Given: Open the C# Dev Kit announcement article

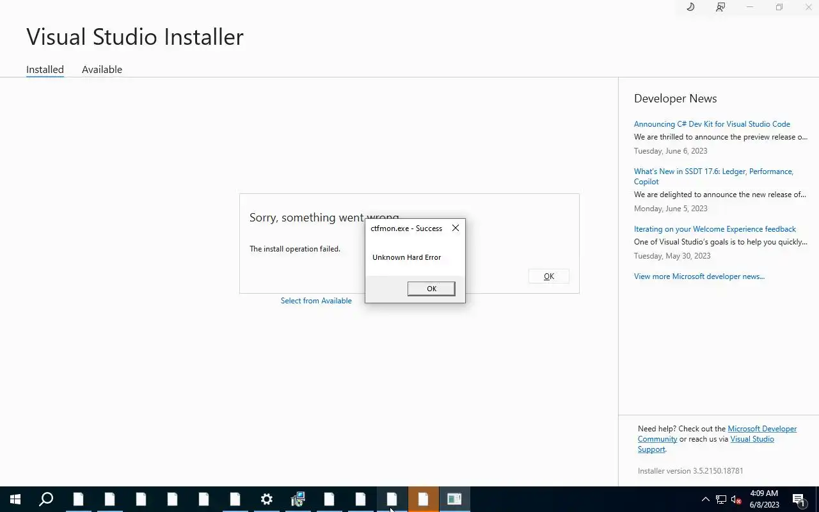Looking at the screenshot, I should [x=712, y=124].
